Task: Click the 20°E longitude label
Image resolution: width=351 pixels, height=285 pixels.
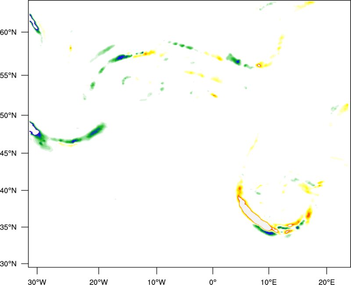Action: (x=327, y=282)
